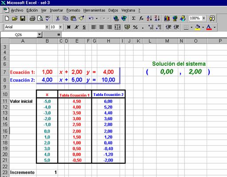This screenshot has width=227, height=177.
Task: Click the red font color button
Action: tap(209, 27)
